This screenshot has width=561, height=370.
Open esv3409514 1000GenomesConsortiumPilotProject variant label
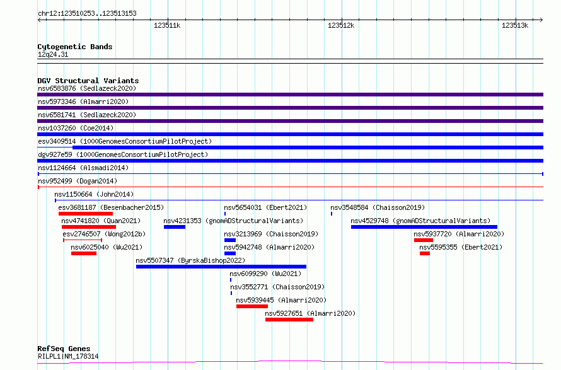pos(125,141)
